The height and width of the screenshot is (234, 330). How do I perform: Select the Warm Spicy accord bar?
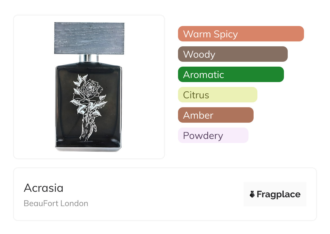click(x=241, y=34)
